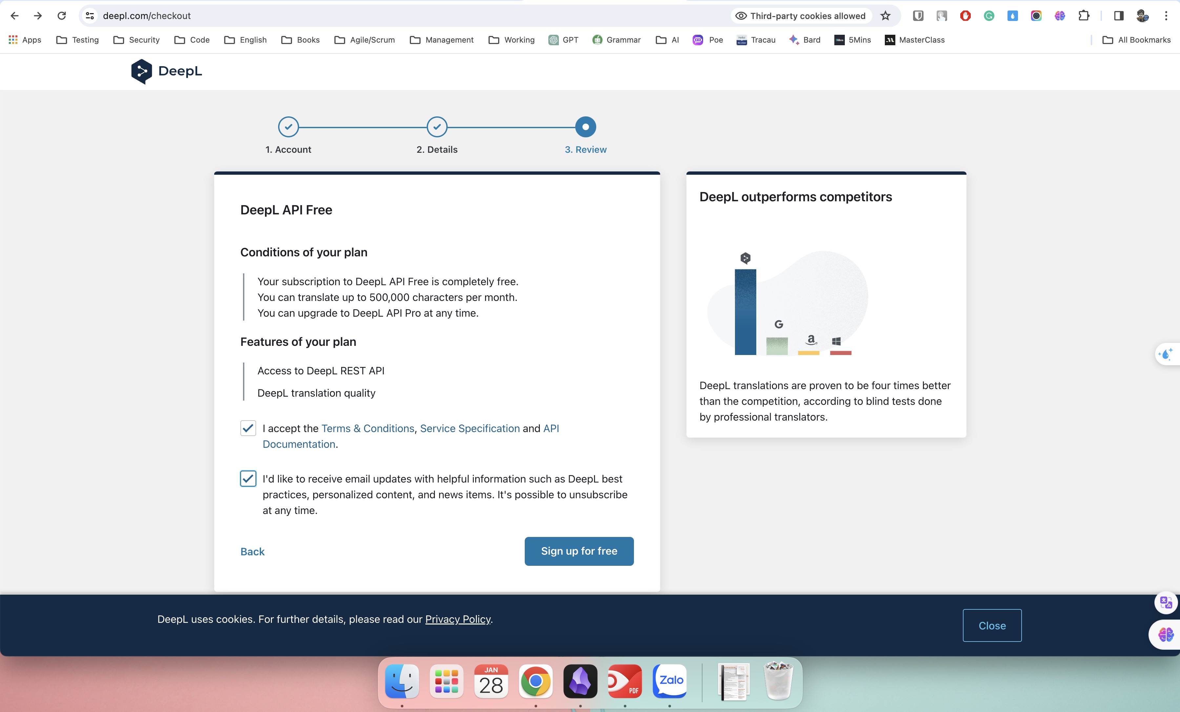Open Agile/Scrum bookmarks folder
Viewport: 1180px width, 712px height.
coord(364,40)
